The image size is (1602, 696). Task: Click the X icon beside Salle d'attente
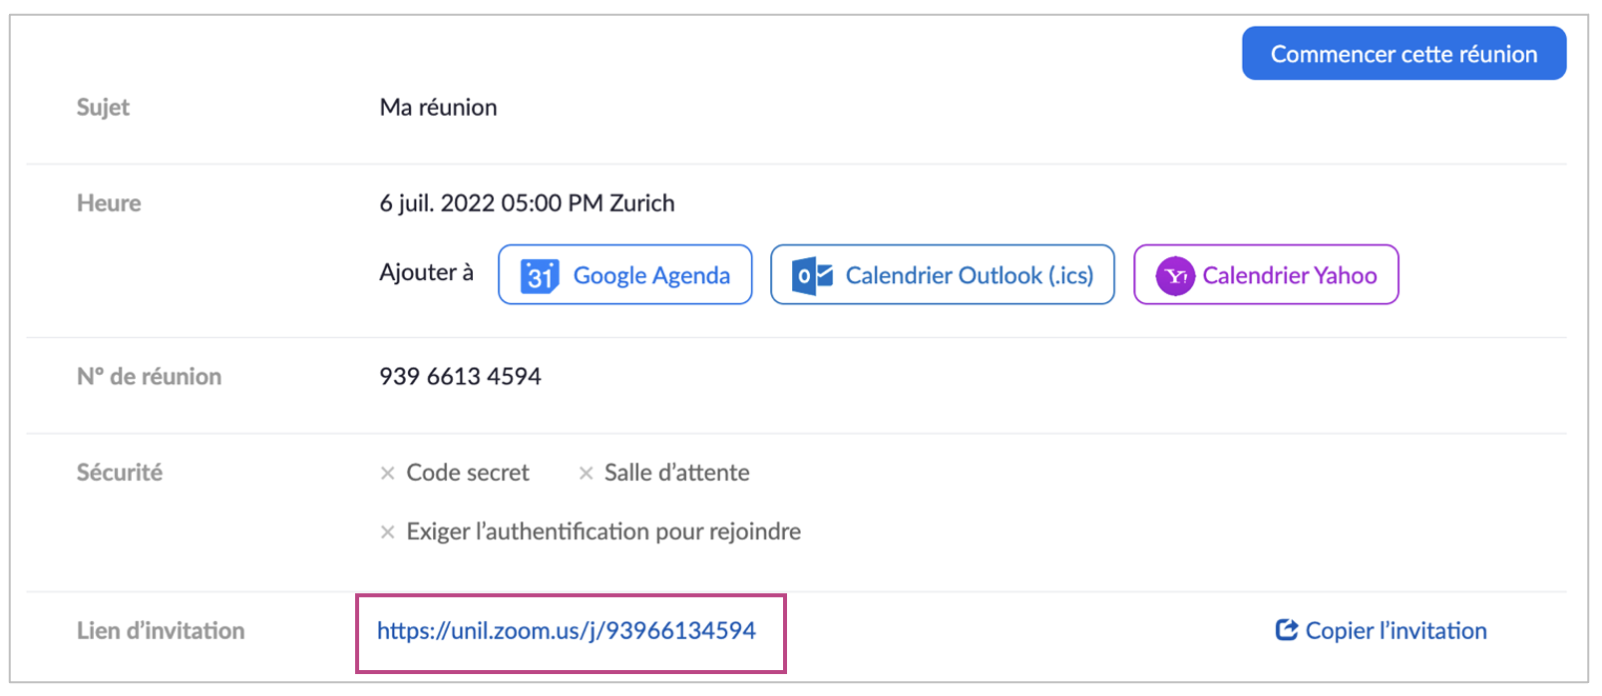587,474
